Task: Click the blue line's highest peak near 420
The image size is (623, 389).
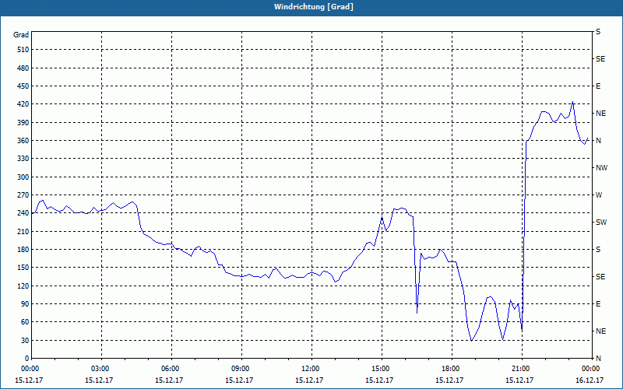Action: tap(572, 102)
